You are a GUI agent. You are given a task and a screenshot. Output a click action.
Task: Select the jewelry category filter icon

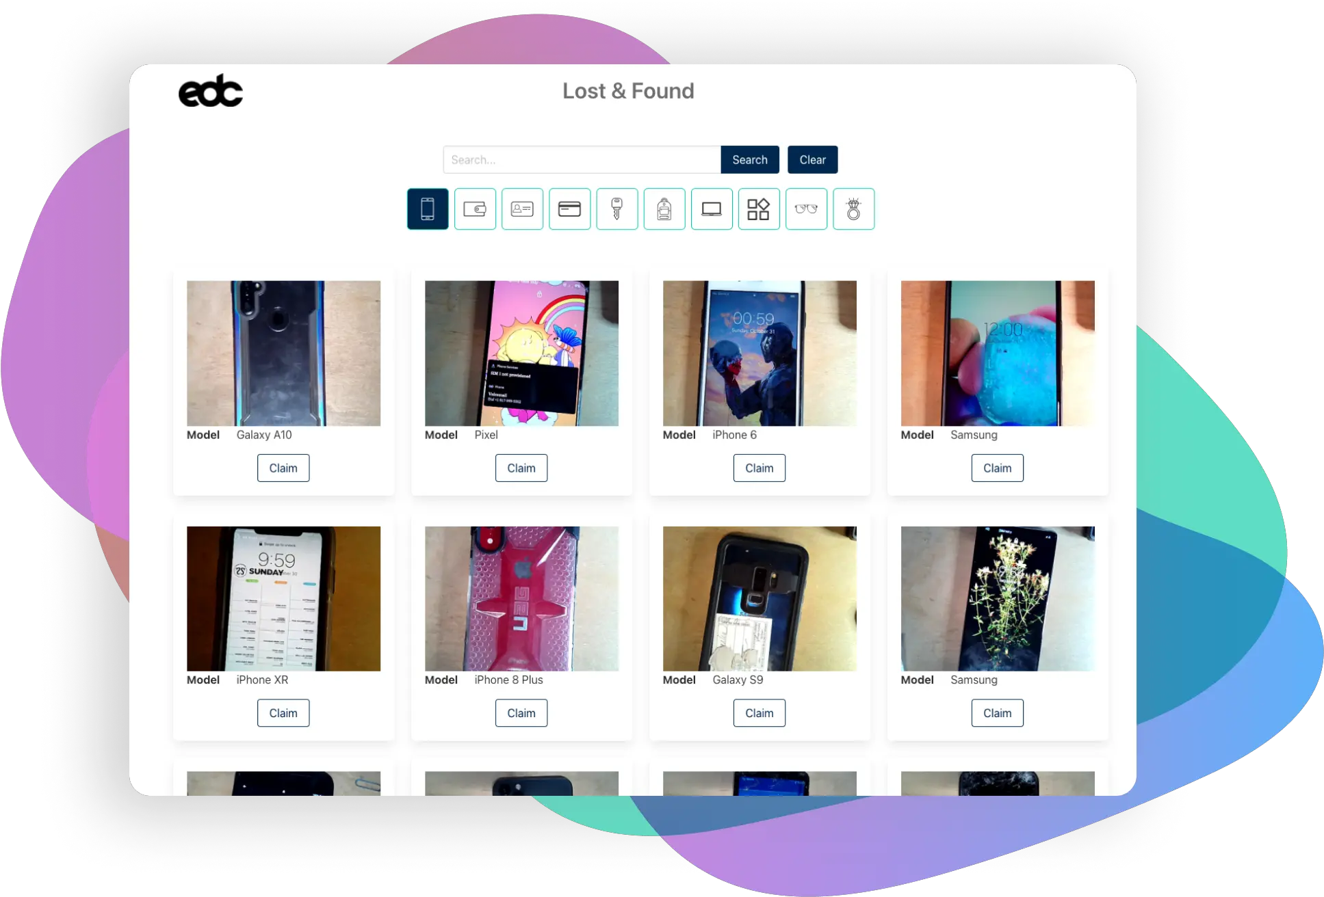[x=853, y=209]
